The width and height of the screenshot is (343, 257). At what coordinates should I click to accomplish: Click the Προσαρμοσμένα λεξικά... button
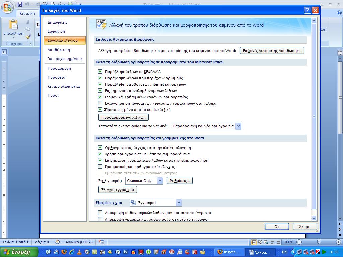click(x=124, y=117)
